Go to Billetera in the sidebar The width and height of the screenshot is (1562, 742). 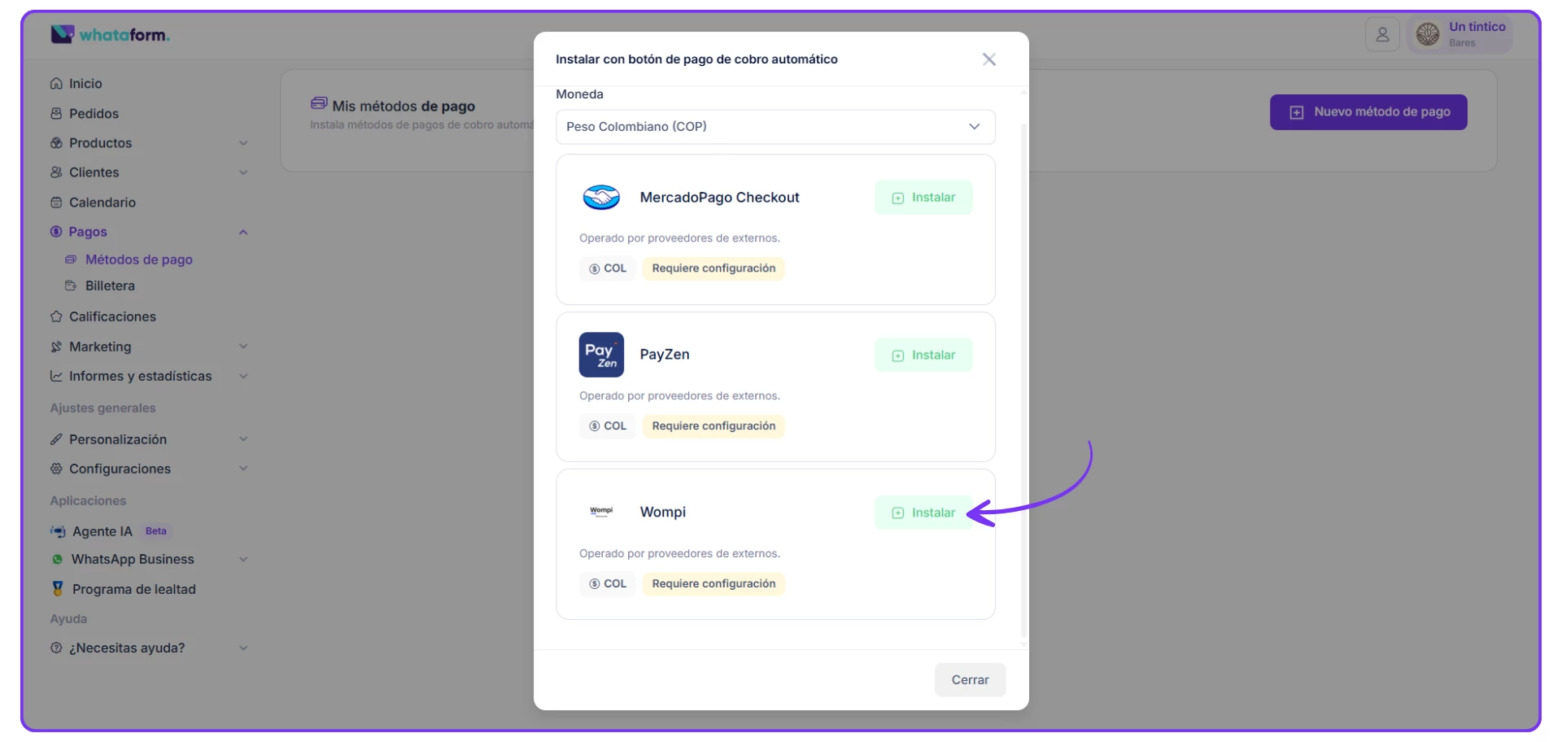pyautogui.click(x=110, y=286)
